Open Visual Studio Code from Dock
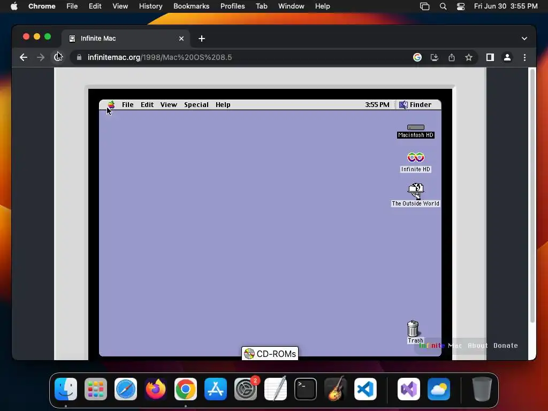Image resolution: width=548 pixels, height=411 pixels. click(365, 389)
